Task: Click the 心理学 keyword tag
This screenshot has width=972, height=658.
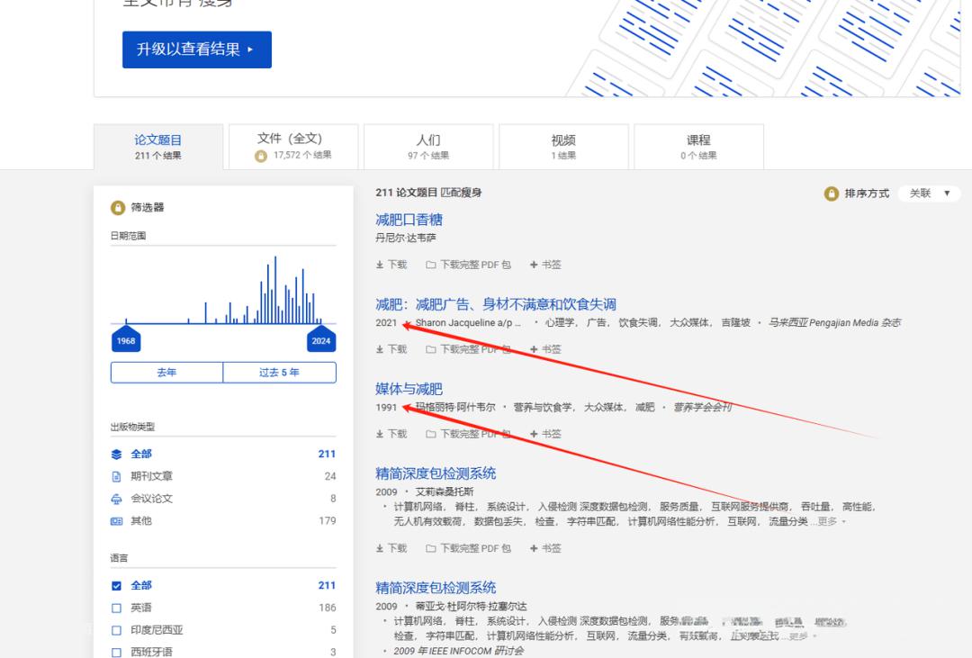Action: pos(560,323)
